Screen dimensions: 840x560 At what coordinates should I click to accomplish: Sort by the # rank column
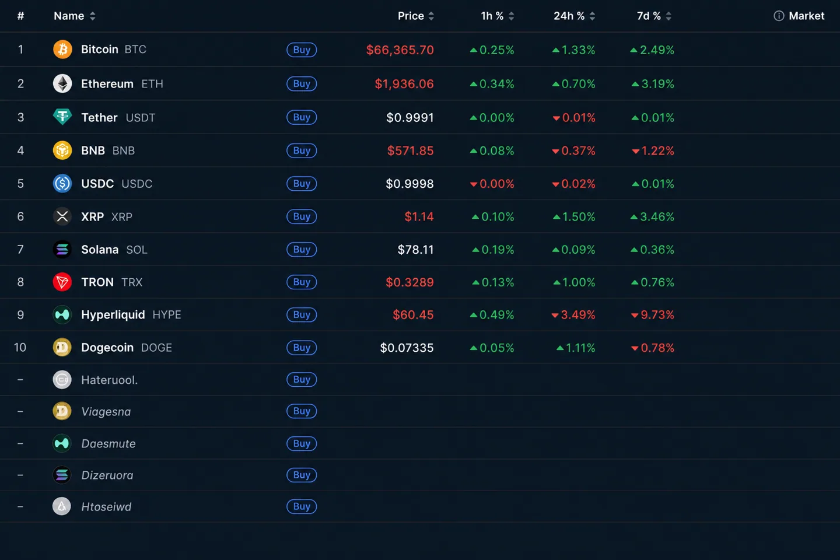(20, 16)
